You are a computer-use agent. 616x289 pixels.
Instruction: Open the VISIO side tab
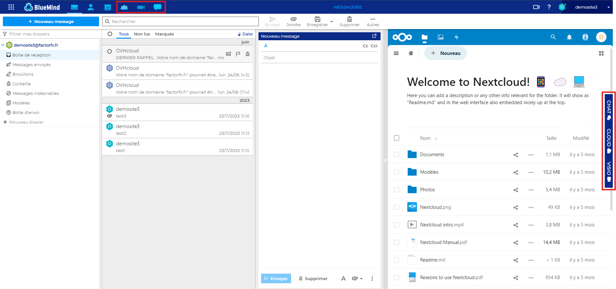click(609, 171)
